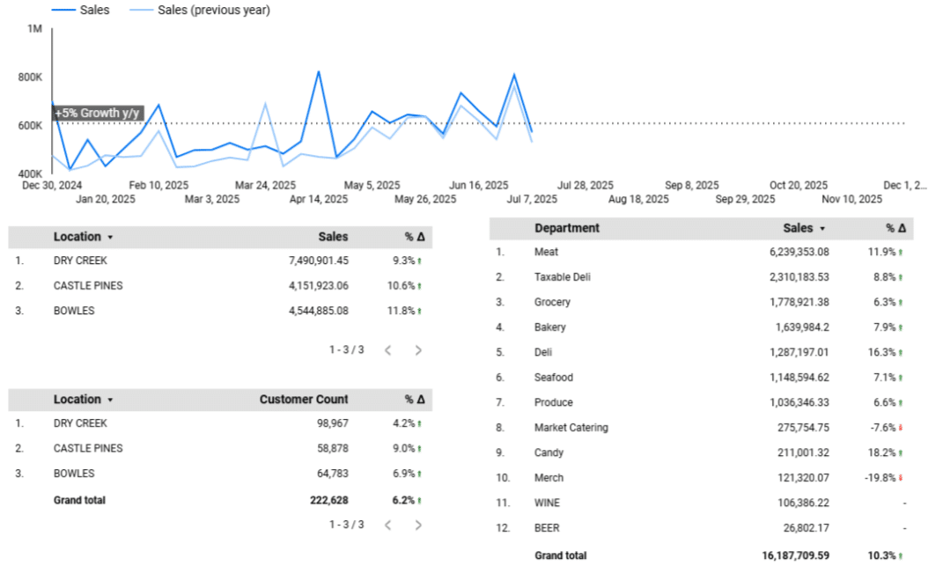Sort by the Department column header

point(566,228)
